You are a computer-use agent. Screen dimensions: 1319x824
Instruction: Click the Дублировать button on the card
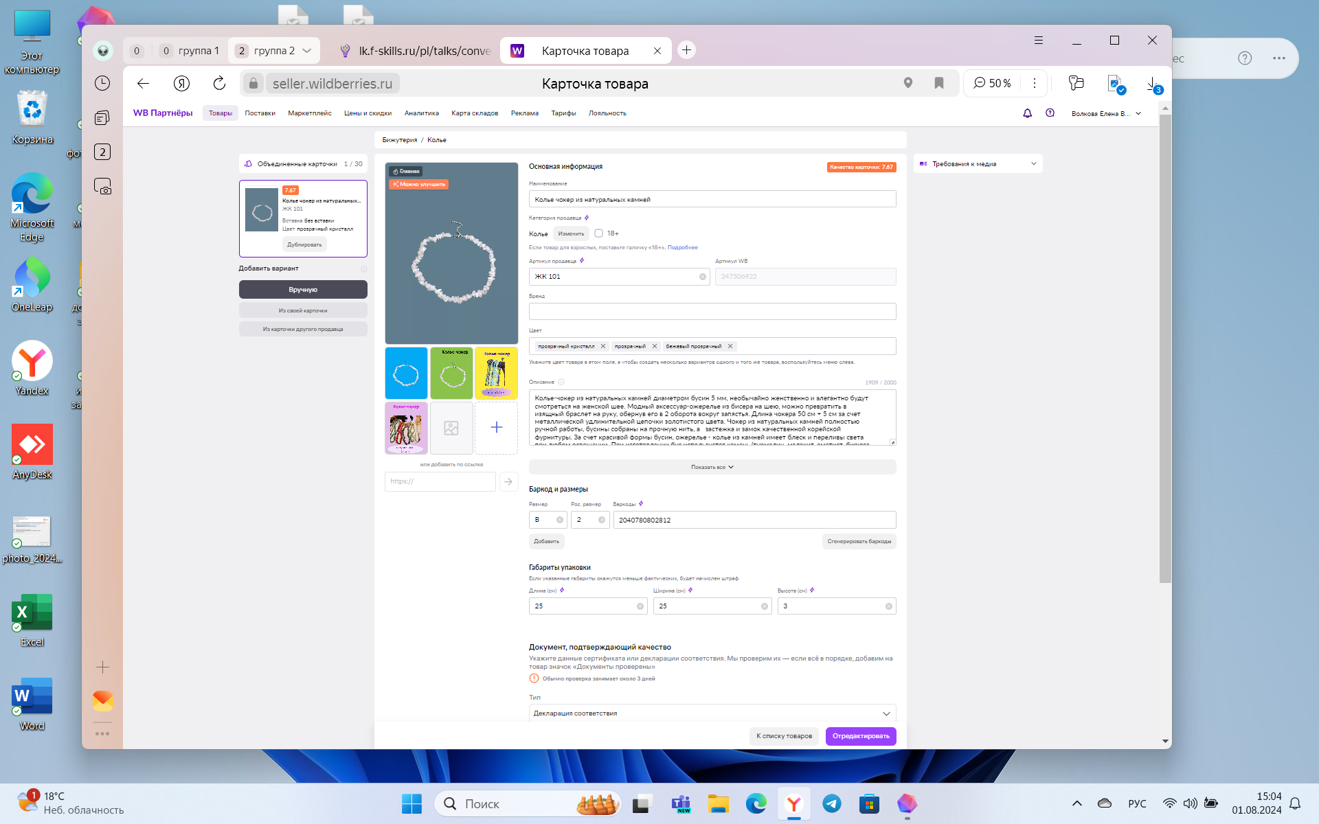(304, 244)
